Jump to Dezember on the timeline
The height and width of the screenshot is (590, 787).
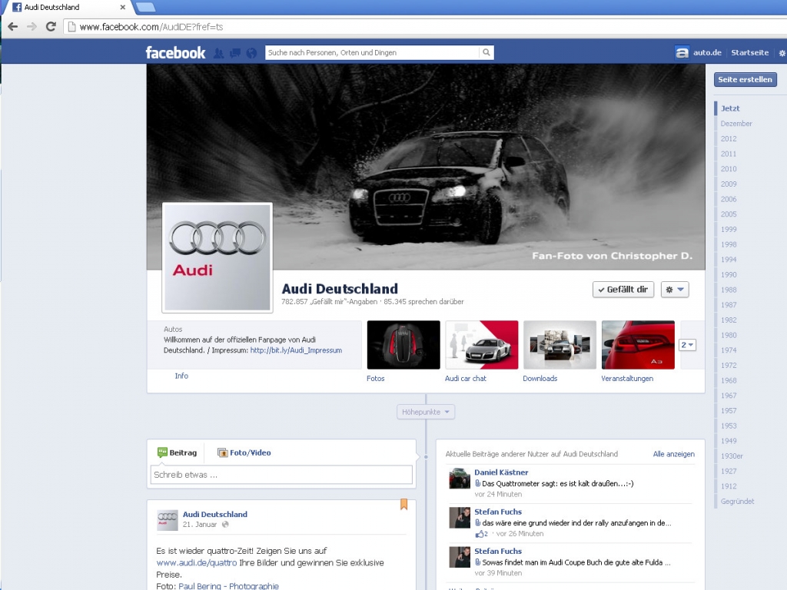coord(736,124)
